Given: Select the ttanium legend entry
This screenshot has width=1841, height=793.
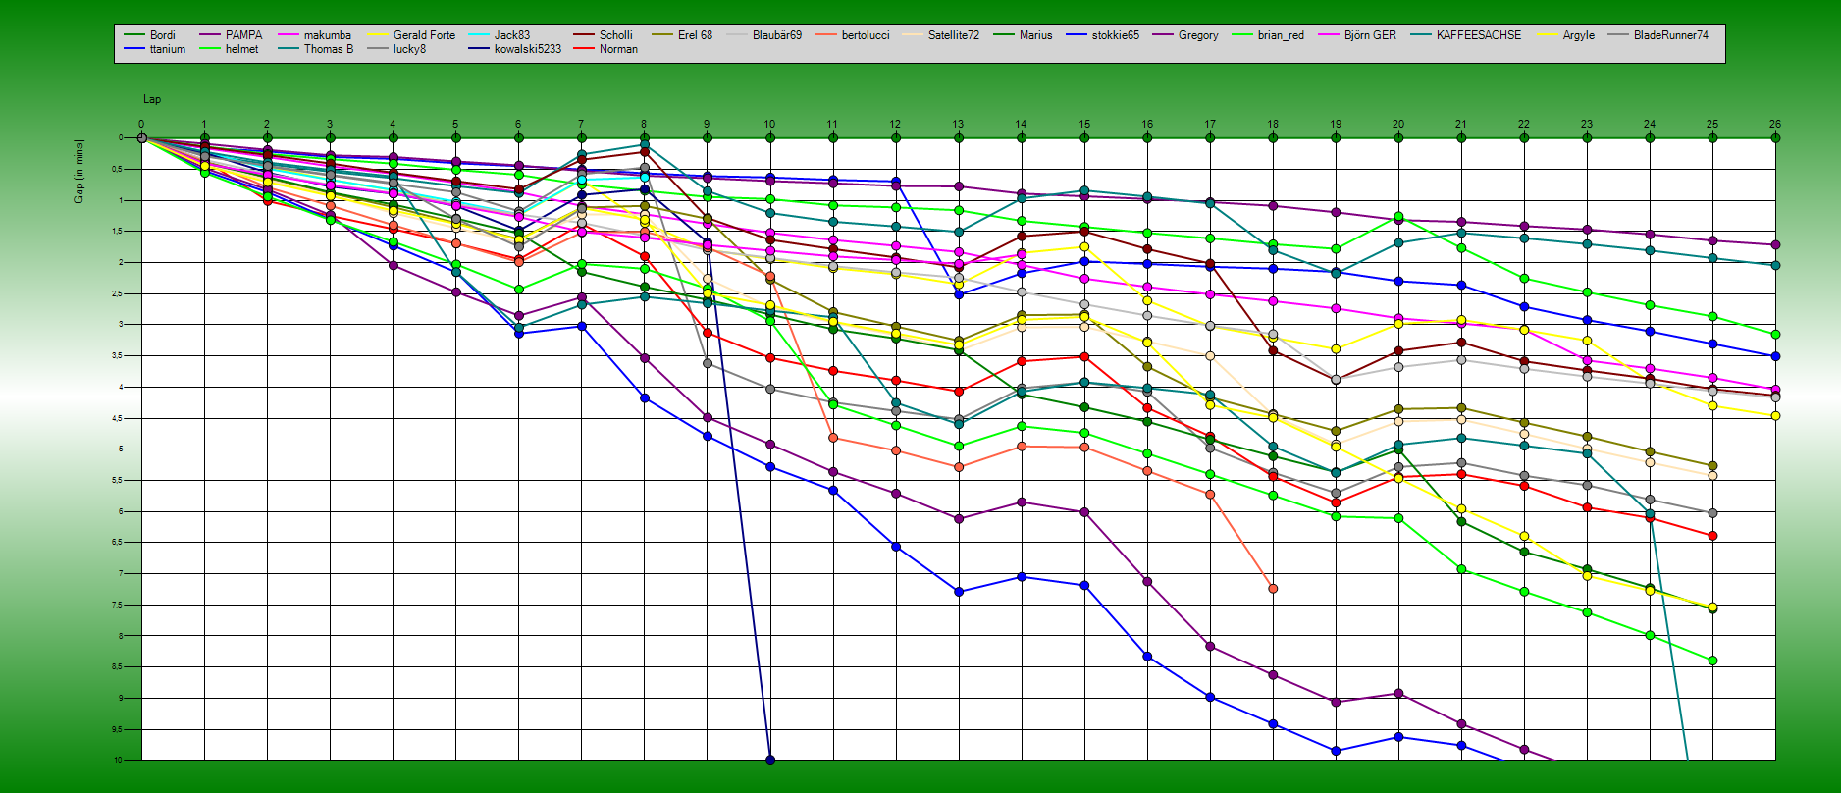Looking at the screenshot, I should [x=167, y=49].
